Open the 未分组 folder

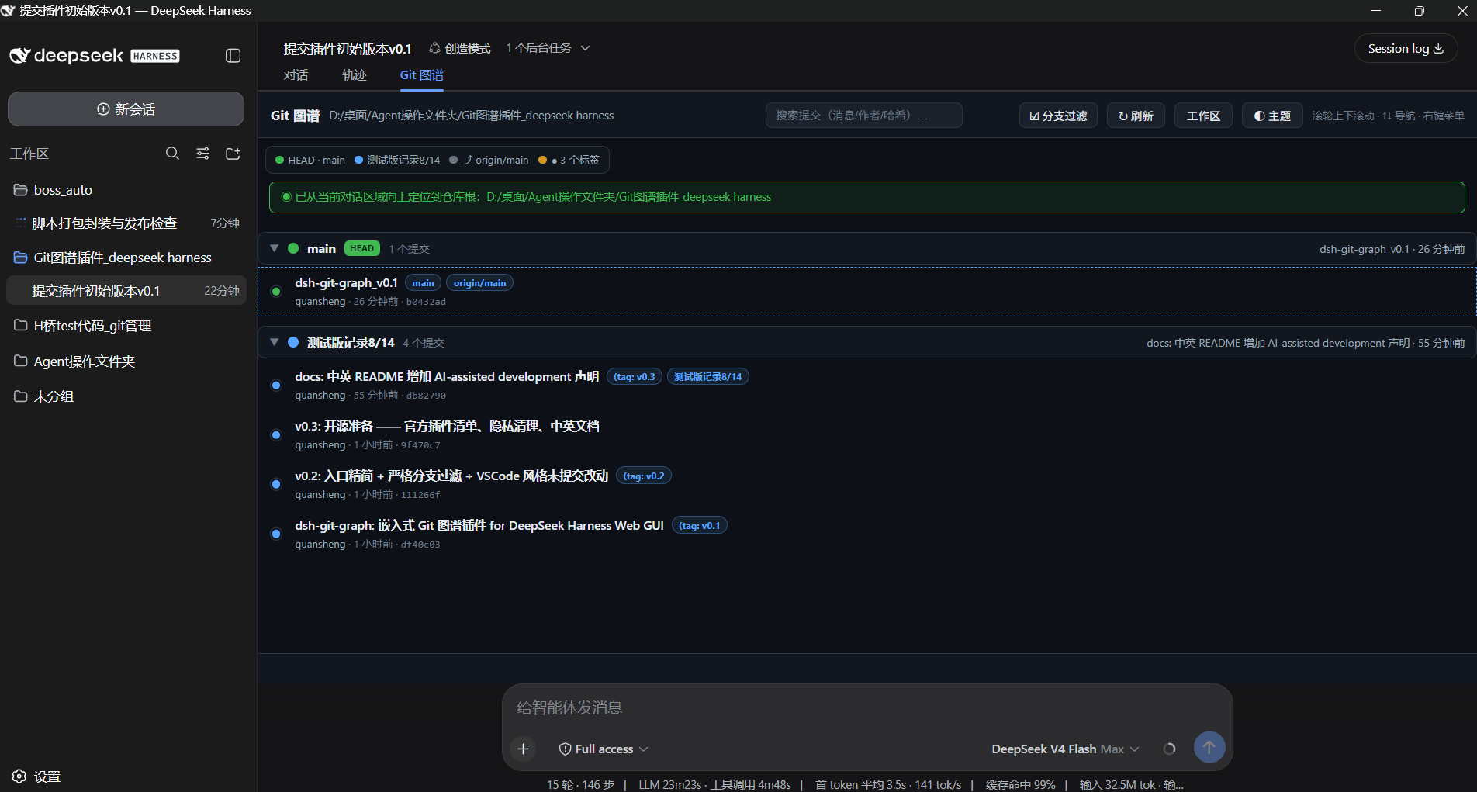tap(126, 396)
